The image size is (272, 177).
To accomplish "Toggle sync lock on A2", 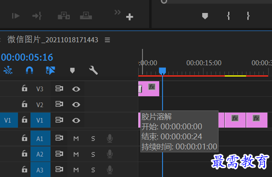I will [59, 154].
